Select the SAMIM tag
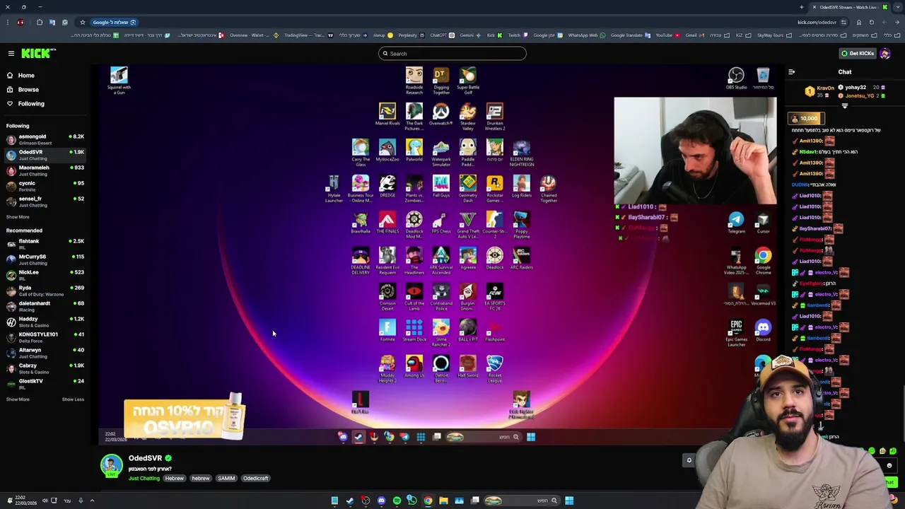Viewport: 905px width, 509px height. click(226, 479)
